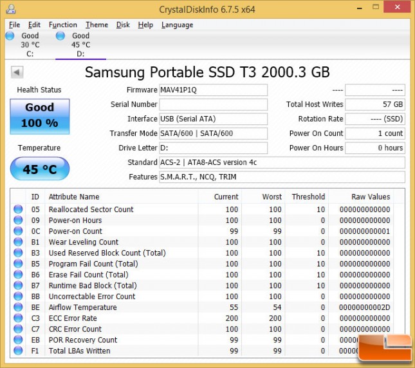Screen dimensions: 415x368
Task: Click the Features field S.M.A.R.T., NCQ, TRIM
Action: pos(282,177)
